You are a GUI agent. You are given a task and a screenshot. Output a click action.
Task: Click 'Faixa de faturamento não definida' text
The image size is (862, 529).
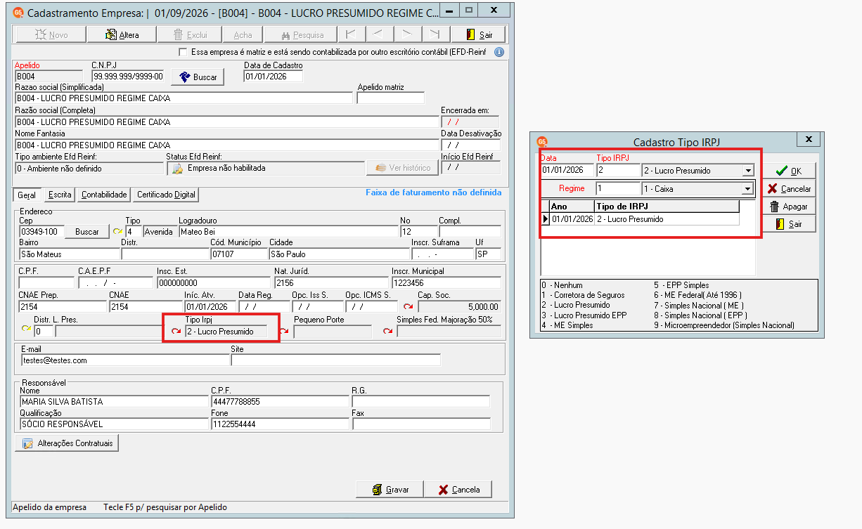coord(434,192)
